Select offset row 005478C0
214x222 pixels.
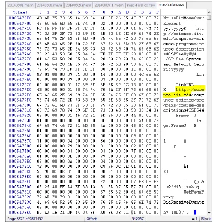coord(20,166)
